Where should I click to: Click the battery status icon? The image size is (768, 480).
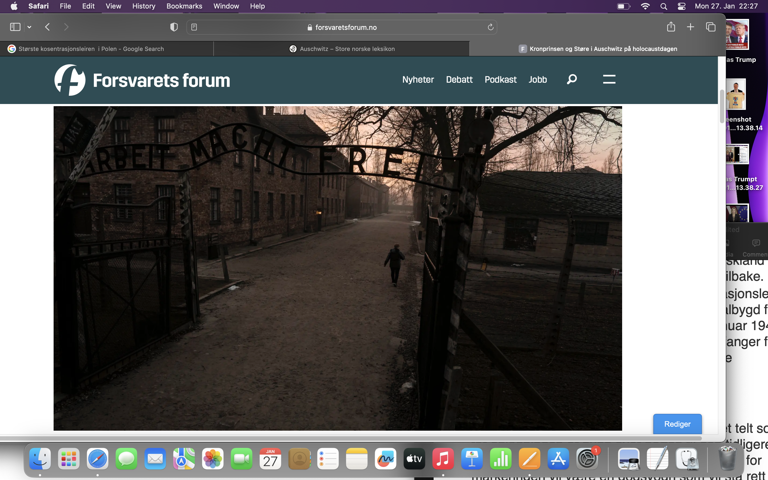623,6
